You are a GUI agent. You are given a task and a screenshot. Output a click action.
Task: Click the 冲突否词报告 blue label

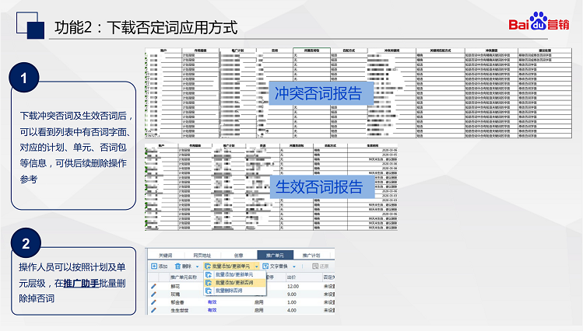318,94
